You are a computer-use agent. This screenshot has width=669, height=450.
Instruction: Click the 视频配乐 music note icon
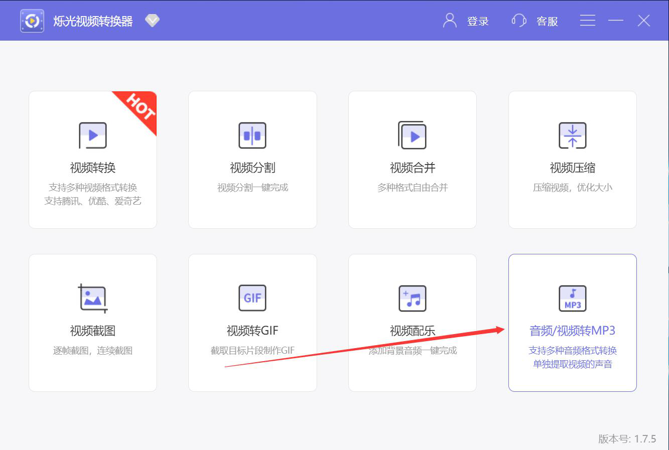pos(412,298)
